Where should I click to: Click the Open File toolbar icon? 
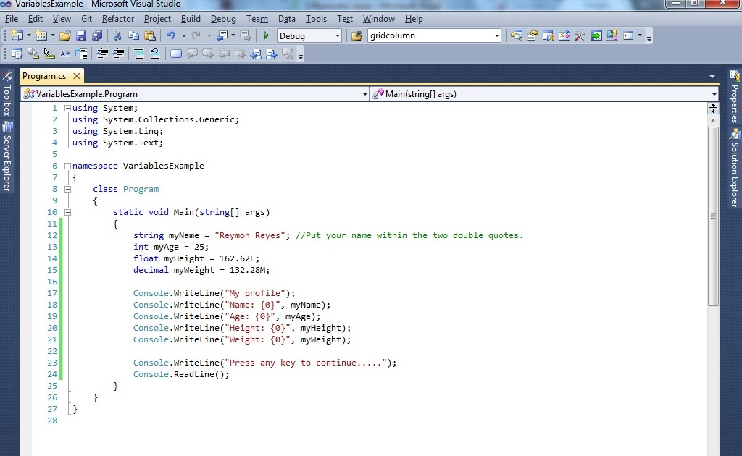(x=64, y=35)
